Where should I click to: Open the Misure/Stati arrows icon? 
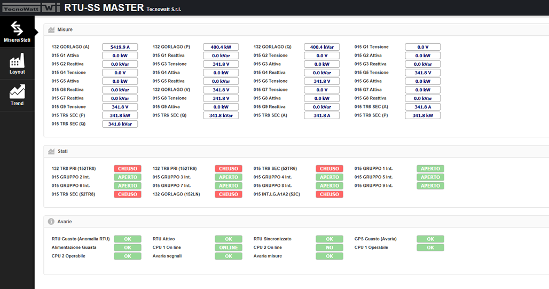pos(17,28)
